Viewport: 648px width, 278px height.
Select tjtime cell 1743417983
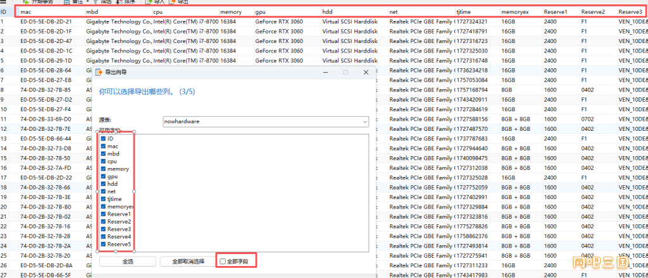[477, 275]
